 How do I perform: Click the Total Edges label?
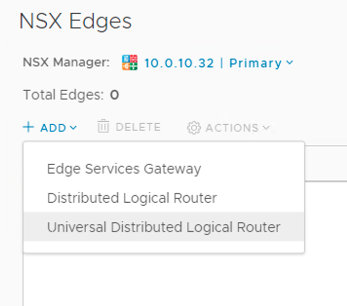(63, 95)
